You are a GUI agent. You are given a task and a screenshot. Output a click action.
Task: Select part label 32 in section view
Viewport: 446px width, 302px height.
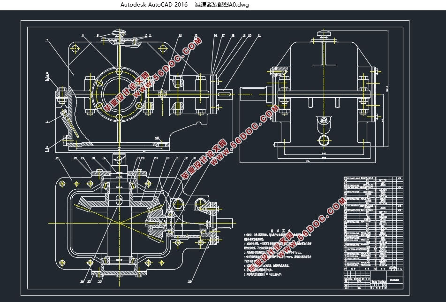[x=186, y=158]
